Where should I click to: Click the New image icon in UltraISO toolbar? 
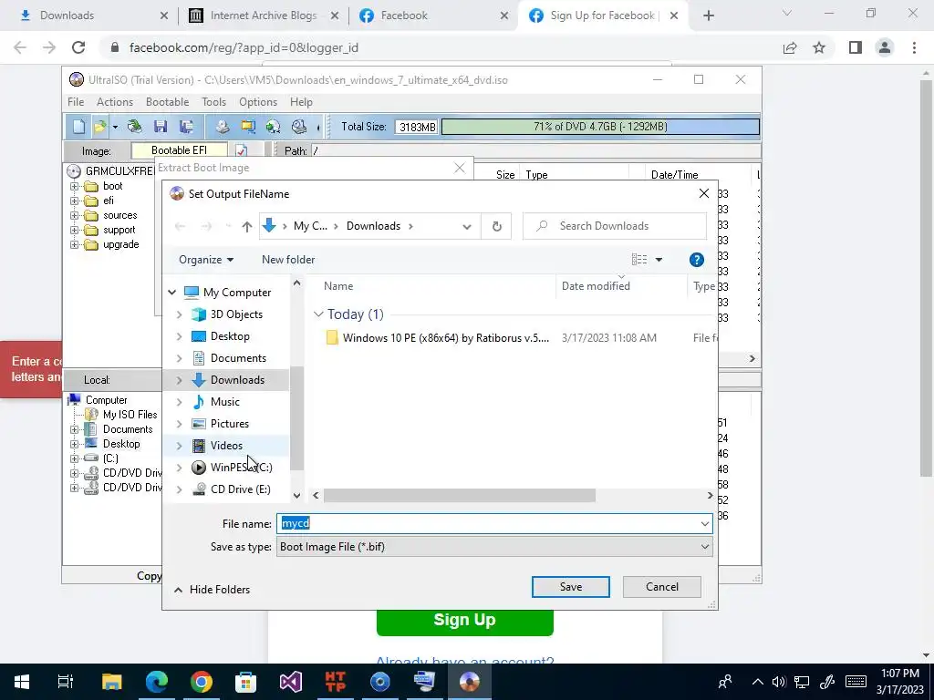(79, 126)
